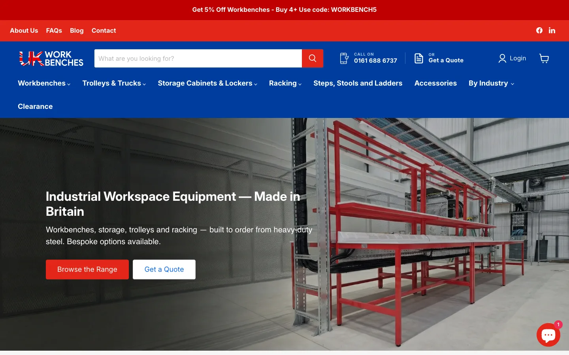Click the UK Workbenches logo
Screen dimensions: 569x355
click(51, 58)
